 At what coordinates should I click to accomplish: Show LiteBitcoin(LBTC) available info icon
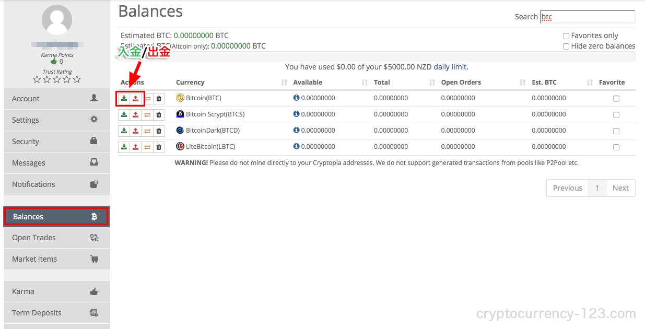pos(296,146)
